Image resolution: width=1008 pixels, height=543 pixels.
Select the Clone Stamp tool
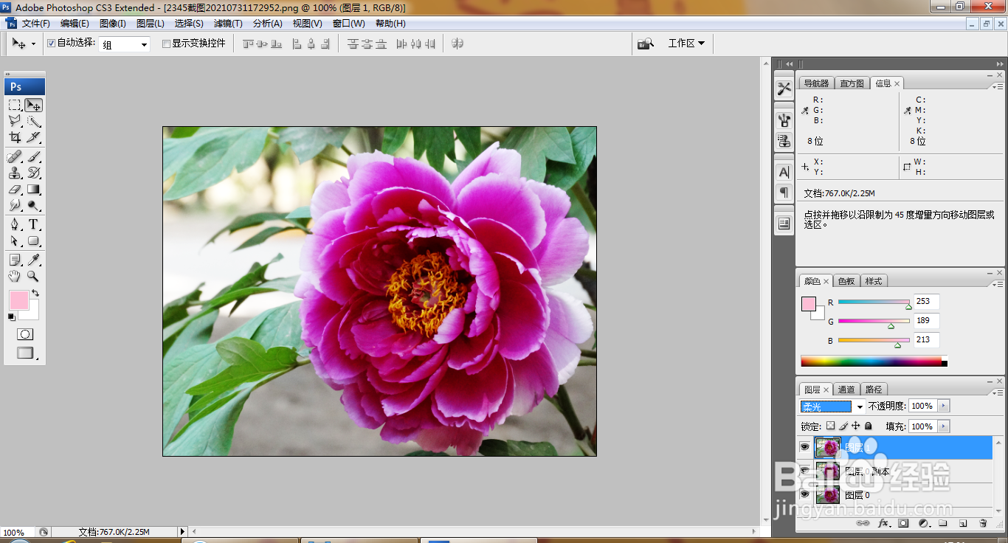pyautogui.click(x=15, y=173)
